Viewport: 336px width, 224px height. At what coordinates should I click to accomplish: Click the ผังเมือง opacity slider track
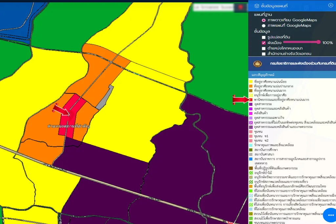tap(302, 42)
